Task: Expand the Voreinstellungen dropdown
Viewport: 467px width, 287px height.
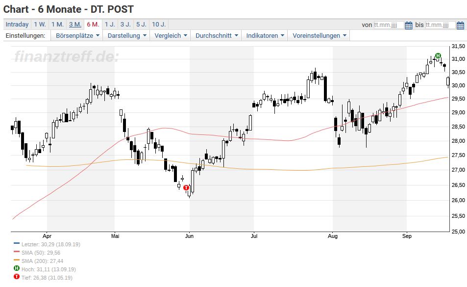Action: 320,35
